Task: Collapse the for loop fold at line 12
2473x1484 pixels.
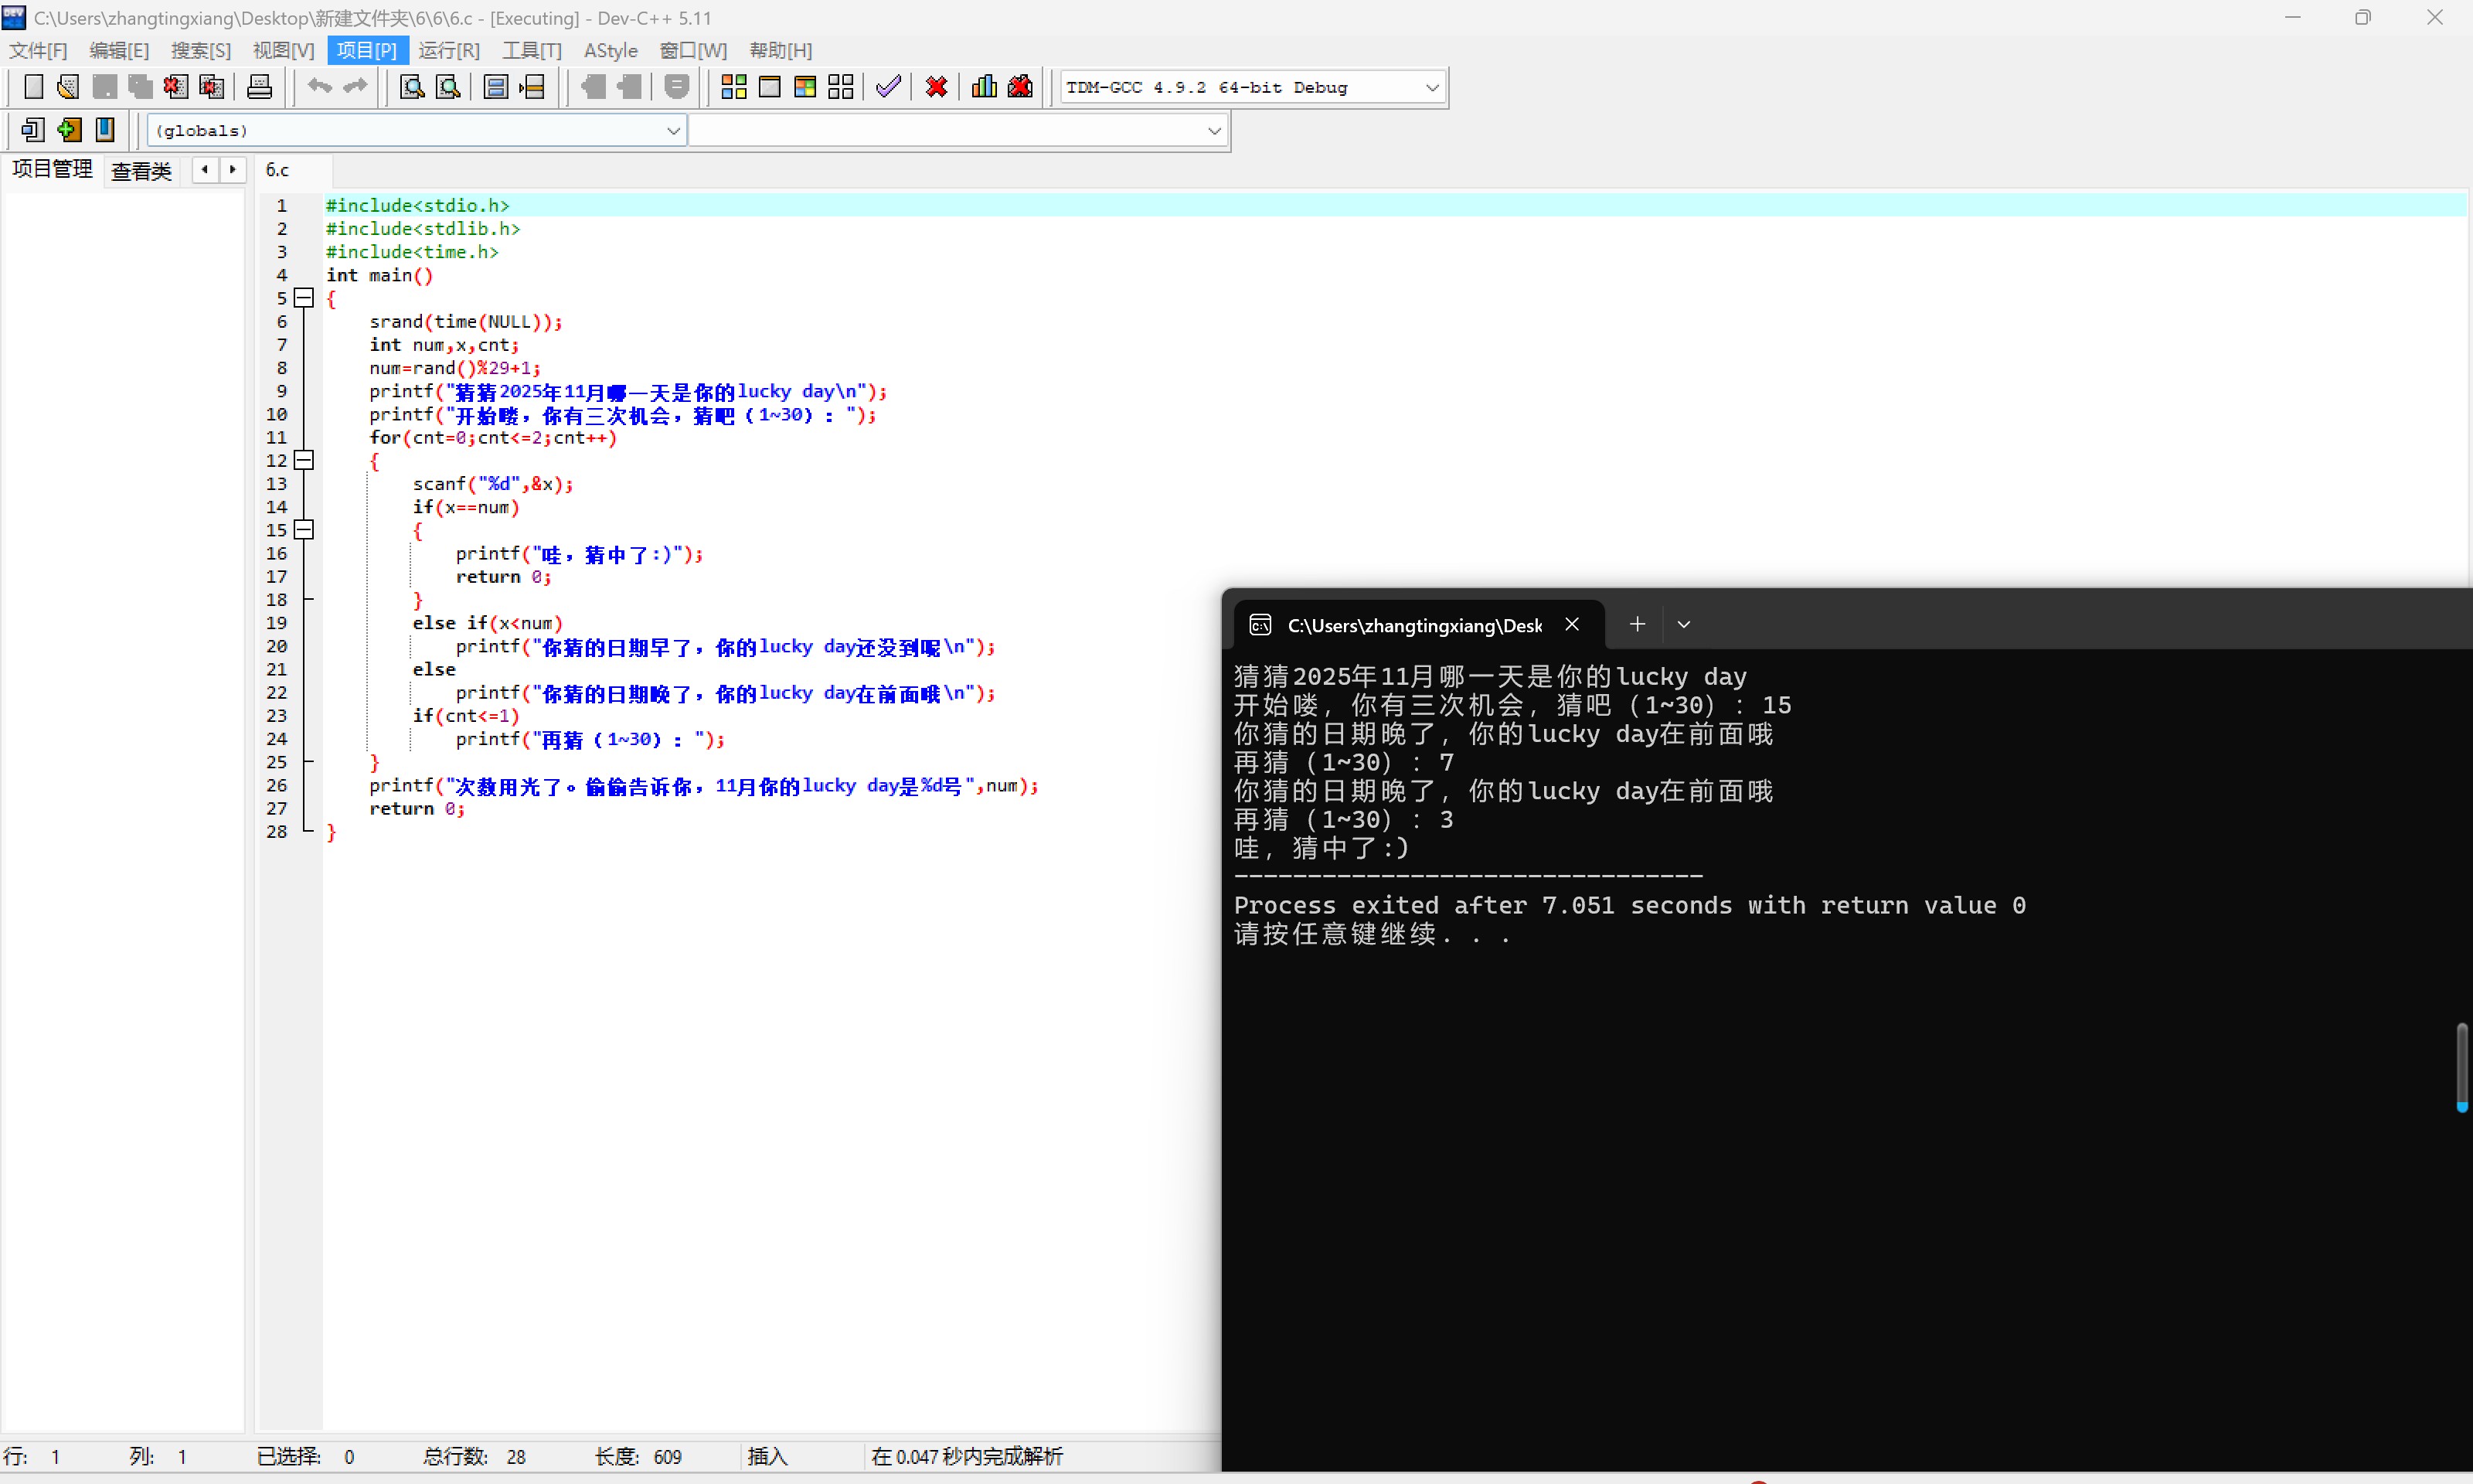Action: pos(305,460)
